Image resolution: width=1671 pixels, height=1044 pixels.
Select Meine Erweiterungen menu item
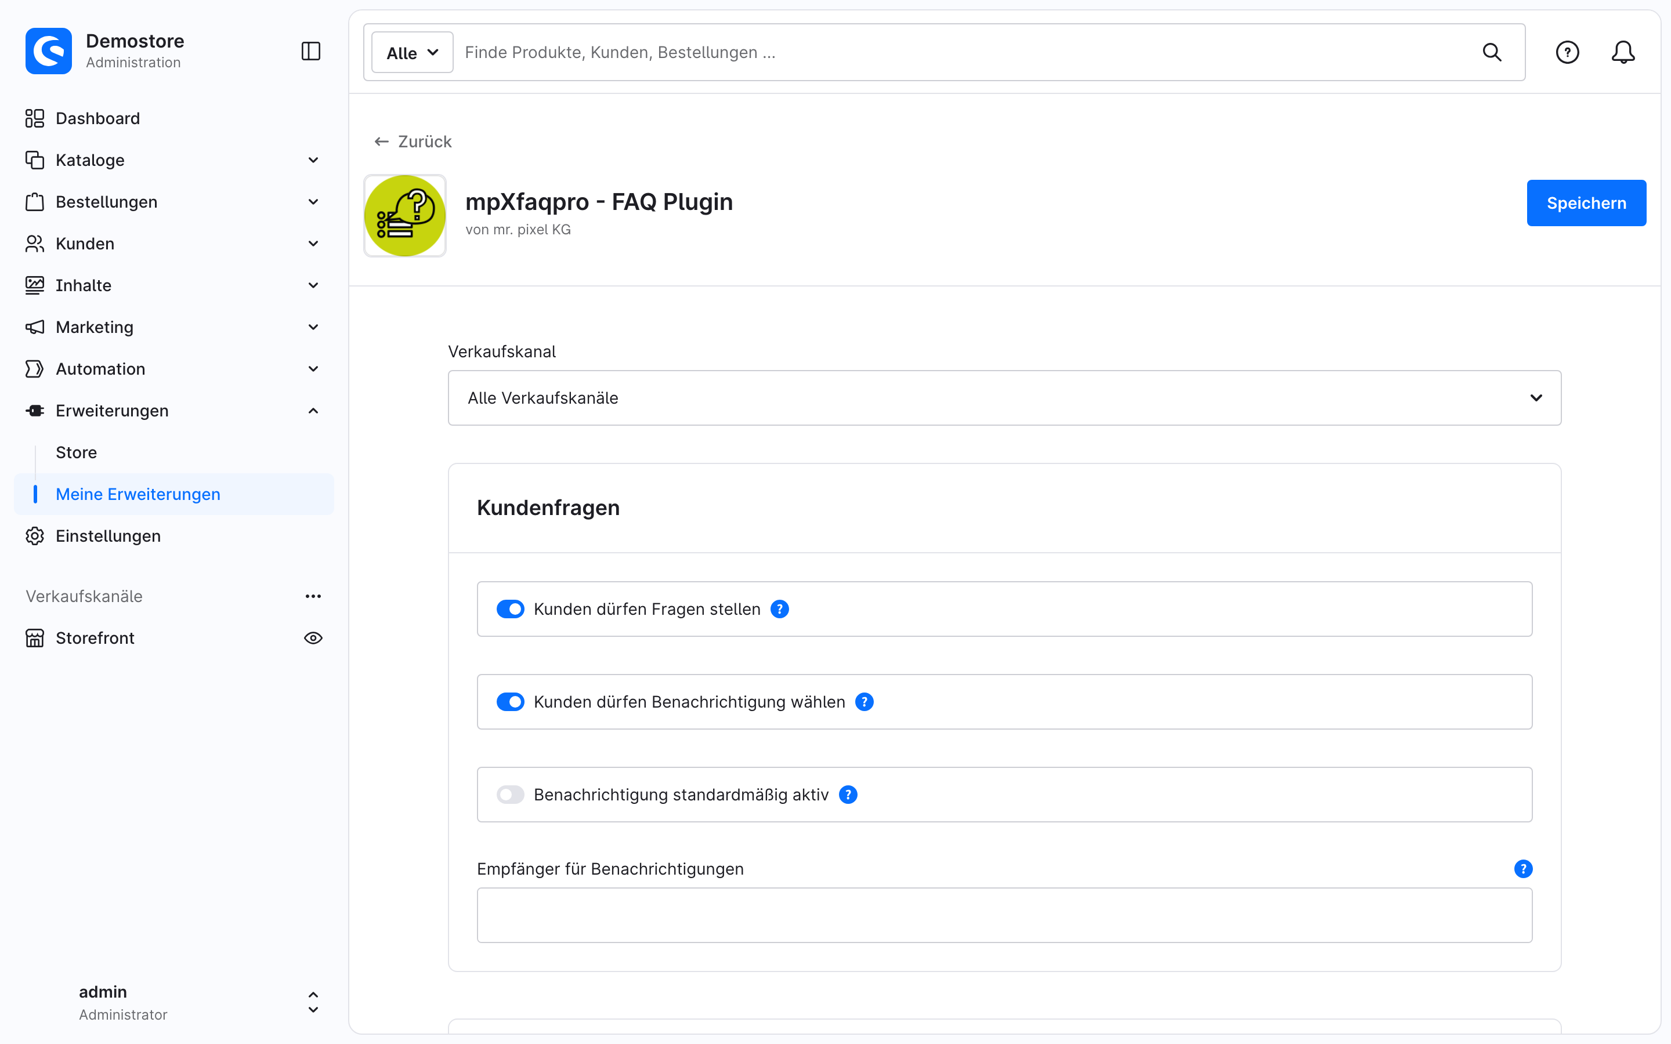pos(174,494)
